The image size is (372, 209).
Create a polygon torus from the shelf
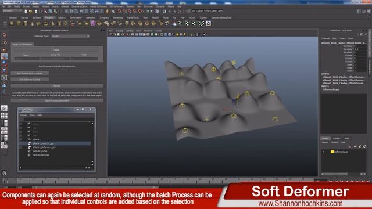tap(45, 23)
